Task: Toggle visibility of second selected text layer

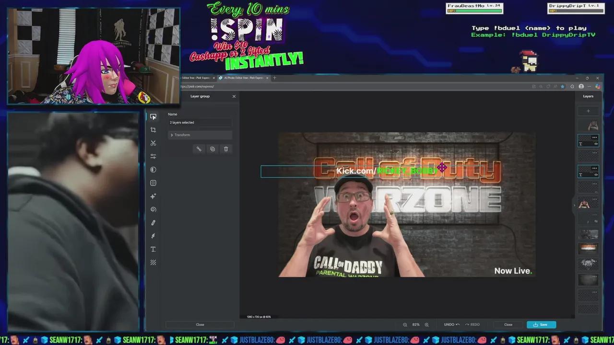Action: tap(596, 175)
